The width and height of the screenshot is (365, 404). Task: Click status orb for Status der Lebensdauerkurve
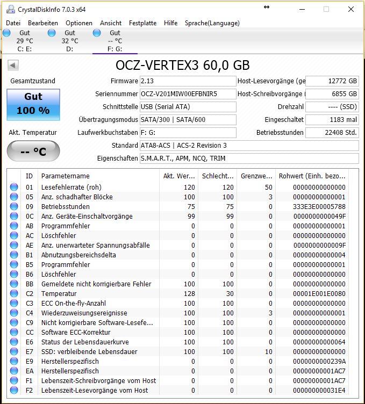pyautogui.click(x=14, y=342)
